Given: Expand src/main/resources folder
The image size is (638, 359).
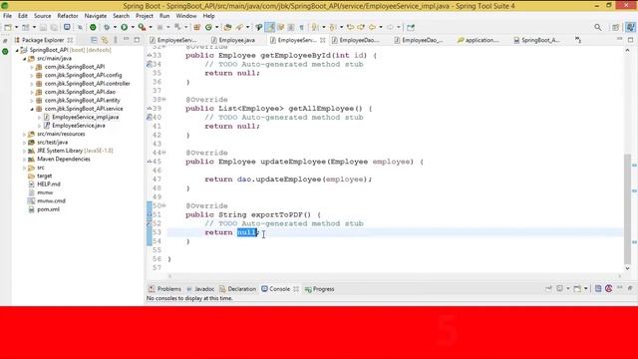Looking at the screenshot, I should pos(24,134).
